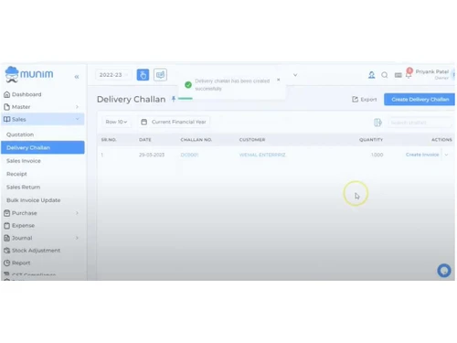457x343 pixels.
Task: Collapse the sidebar with double-chevron icon
Action: pos(77,77)
